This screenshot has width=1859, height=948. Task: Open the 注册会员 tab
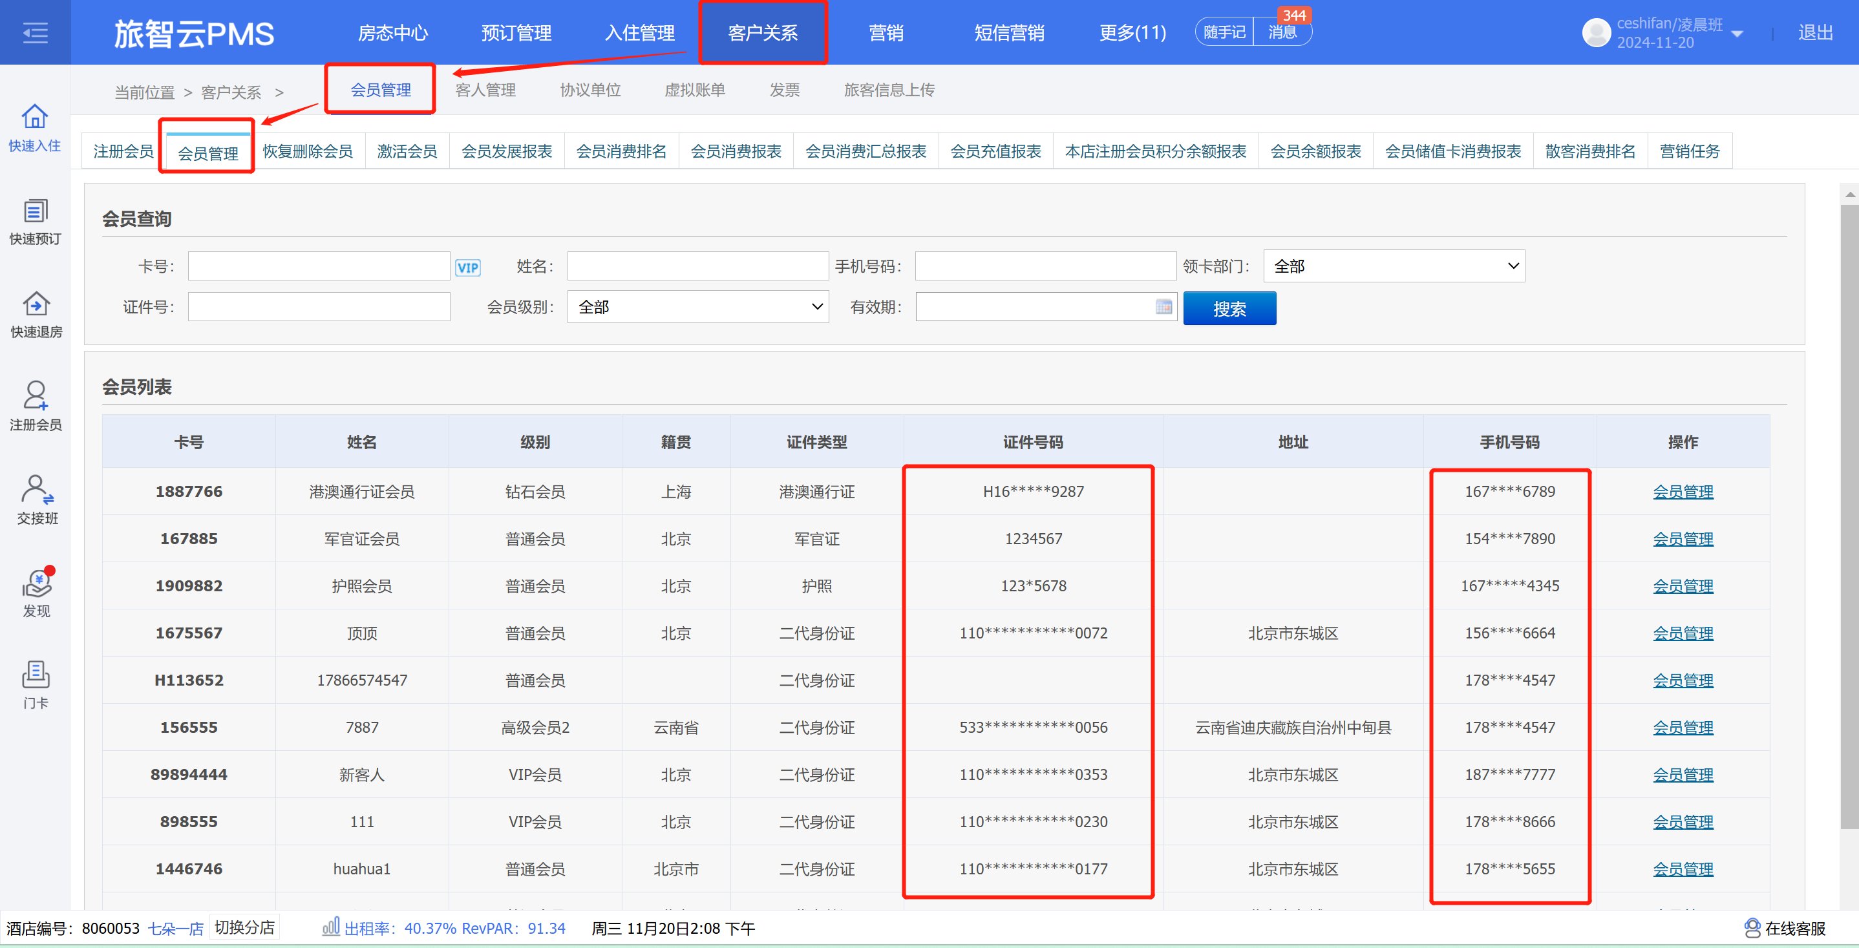pyautogui.click(x=123, y=151)
